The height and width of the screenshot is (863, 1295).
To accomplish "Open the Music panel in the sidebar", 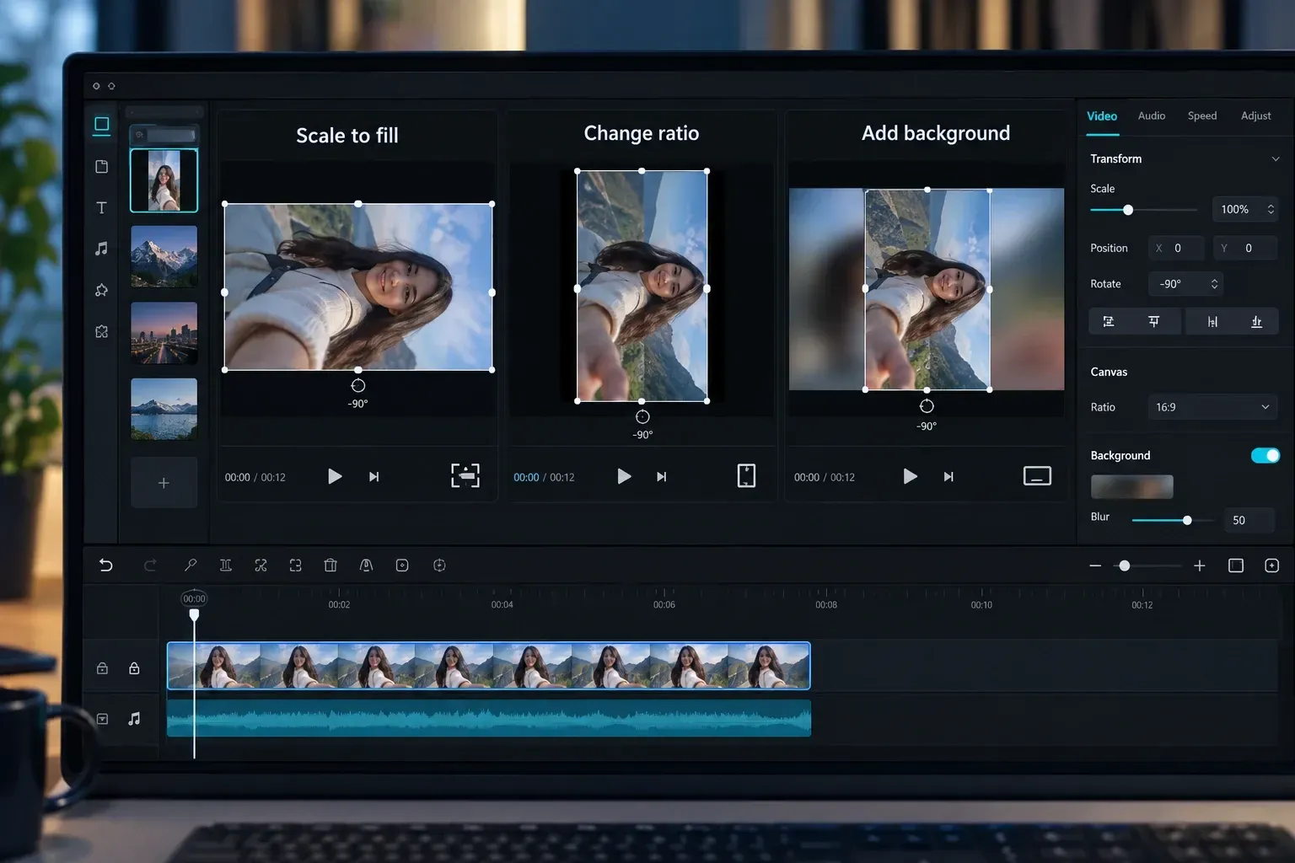I will coord(101,249).
